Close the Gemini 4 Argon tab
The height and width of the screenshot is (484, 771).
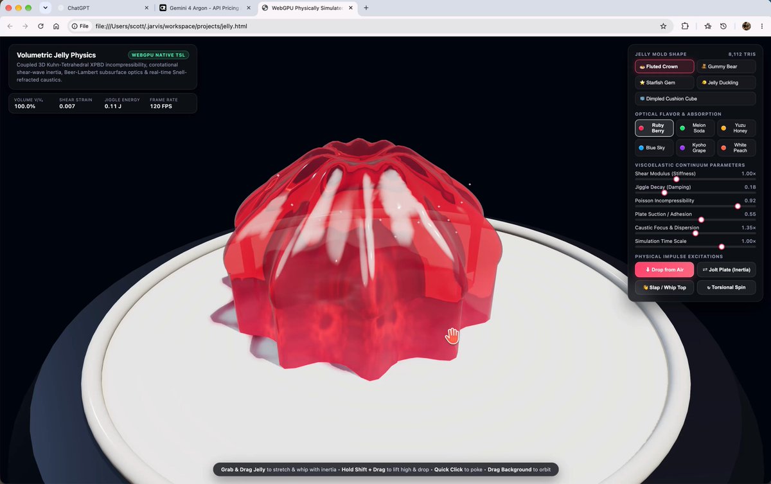point(247,8)
